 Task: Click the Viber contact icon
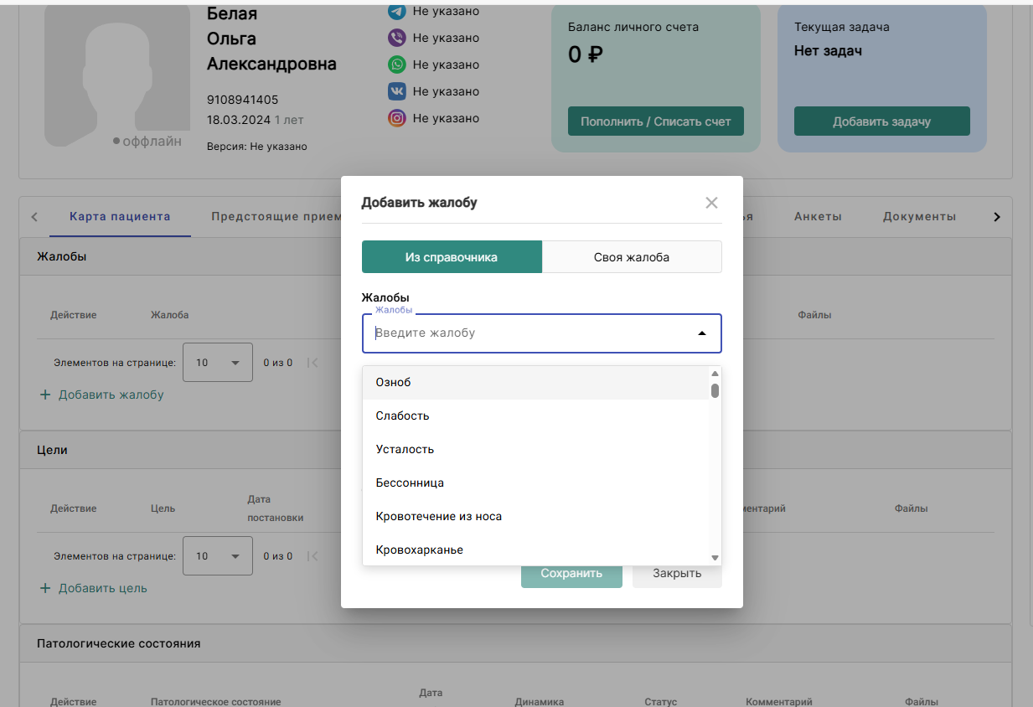tap(395, 38)
